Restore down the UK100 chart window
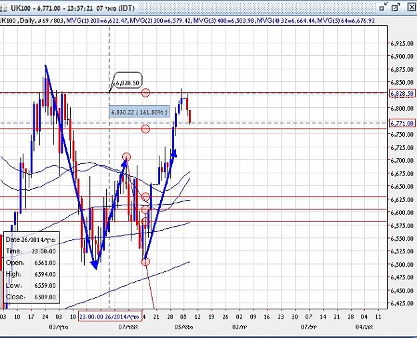417x338 pixels. (x=383, y=7)
